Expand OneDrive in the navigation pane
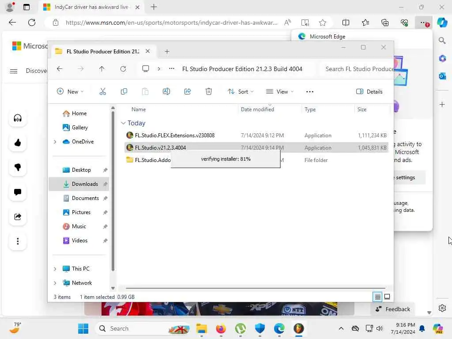The width and height of the screenshot is (452, 339). click(x=55, y=142)
